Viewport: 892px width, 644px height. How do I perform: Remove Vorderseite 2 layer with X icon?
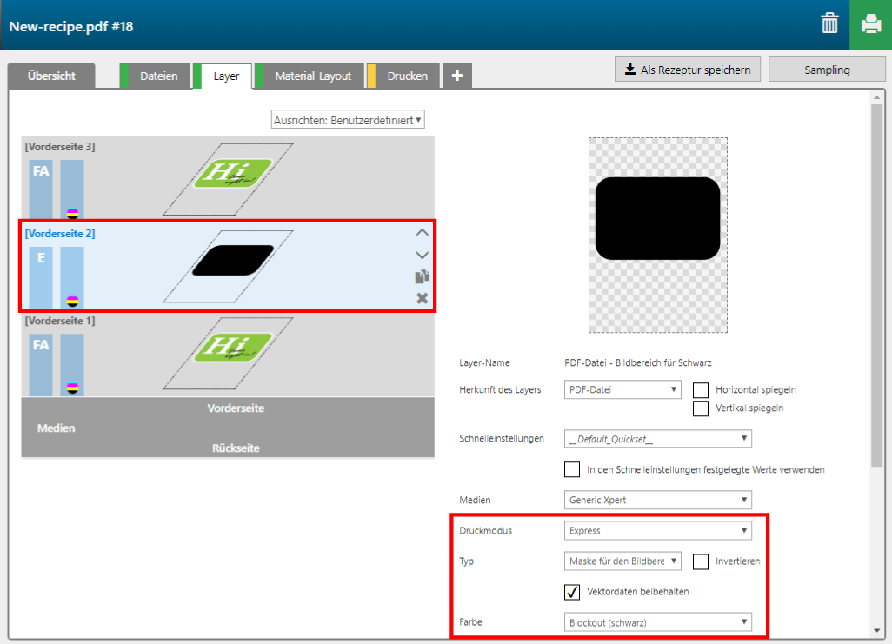click(x=422, y=298)
